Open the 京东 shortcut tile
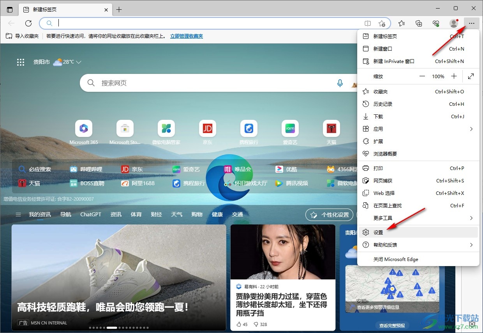Viewport: 483px width, 333px height. click(x=208, y=132)
